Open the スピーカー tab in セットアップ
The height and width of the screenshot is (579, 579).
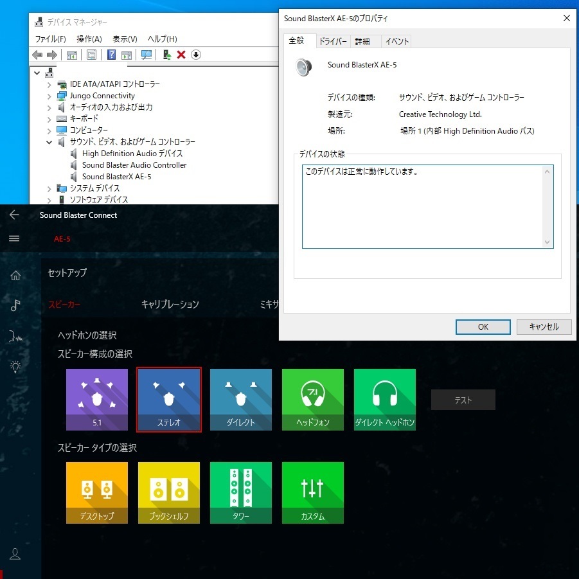[x=64, y=304]
